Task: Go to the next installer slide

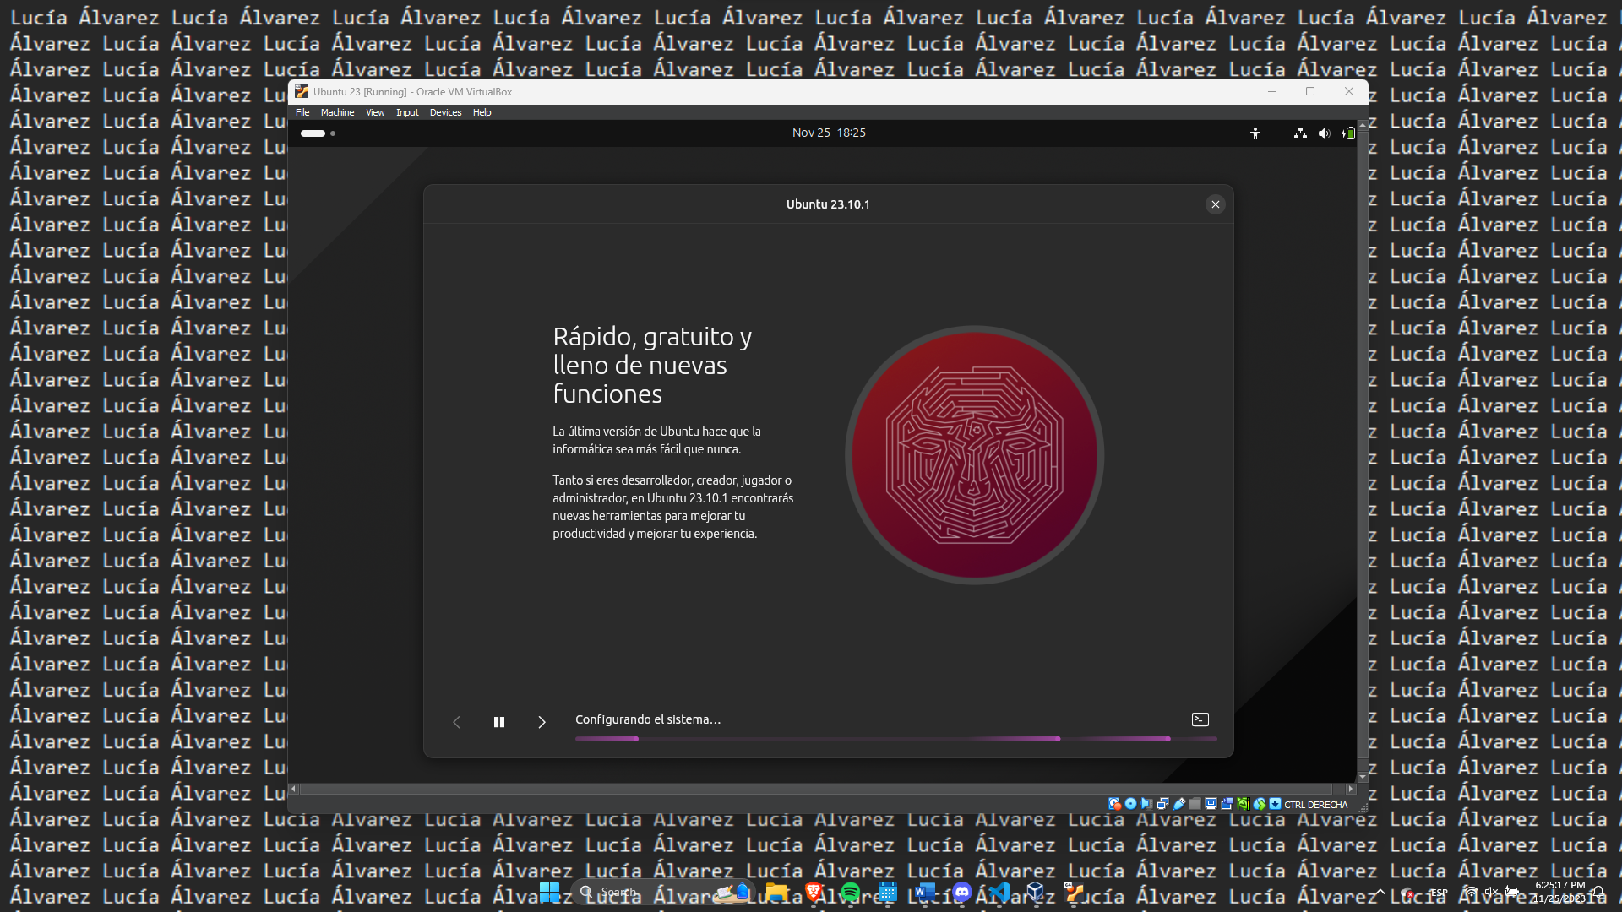Action: (x=542, y=722)
